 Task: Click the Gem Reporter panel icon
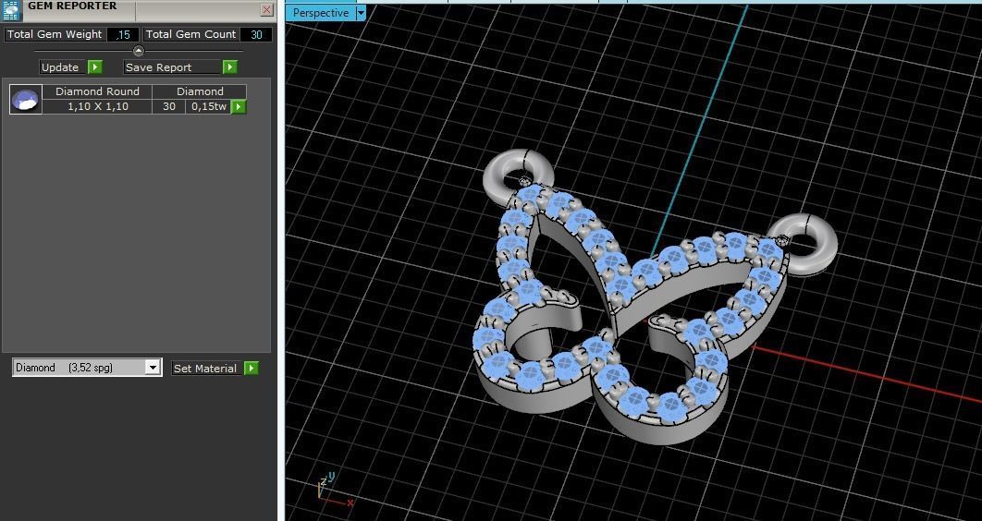(11, 9)
